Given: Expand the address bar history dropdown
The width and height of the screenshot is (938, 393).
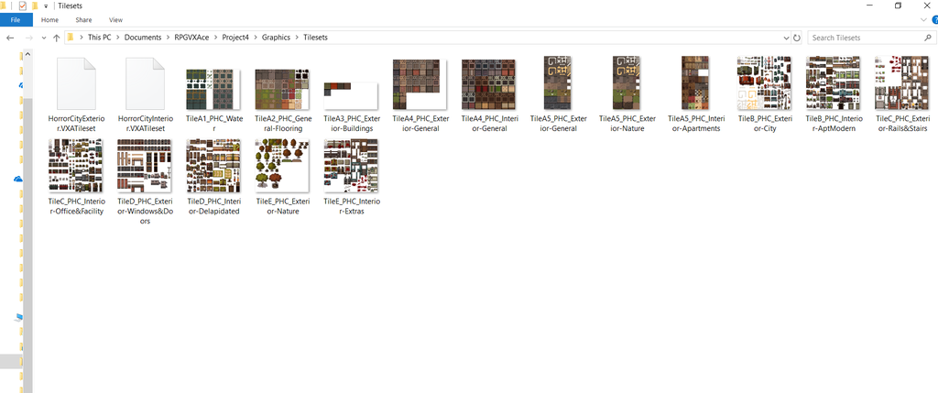Looking at the screenshot, I should click(x=785, y=38).
